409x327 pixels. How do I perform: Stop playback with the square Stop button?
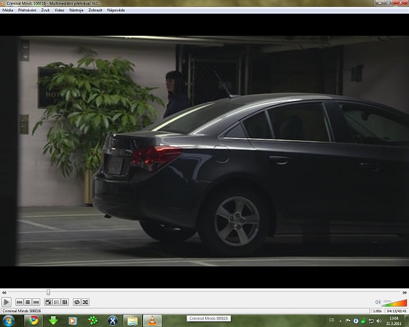[27, 302]
